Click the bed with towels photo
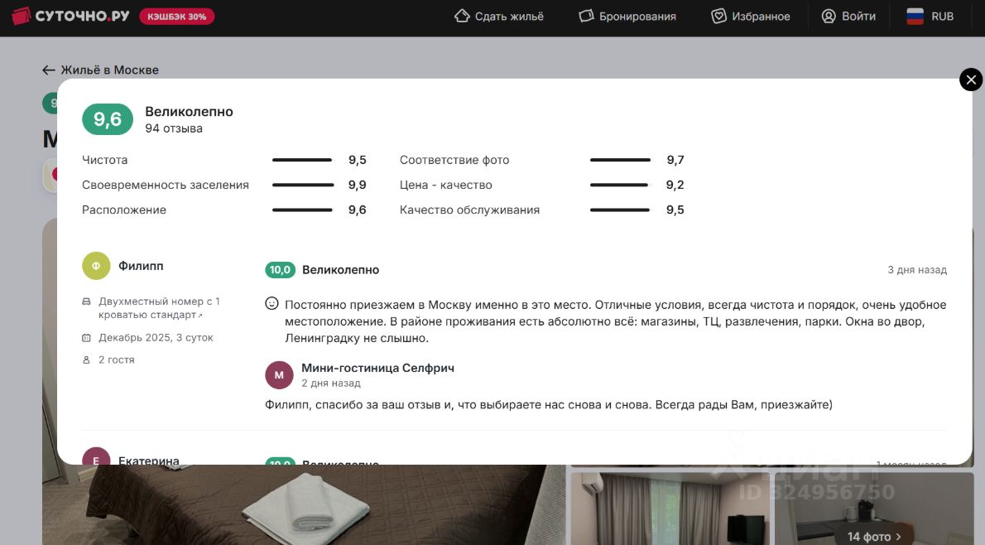Screen dimensions: 985x545 [x=304, y=504]
